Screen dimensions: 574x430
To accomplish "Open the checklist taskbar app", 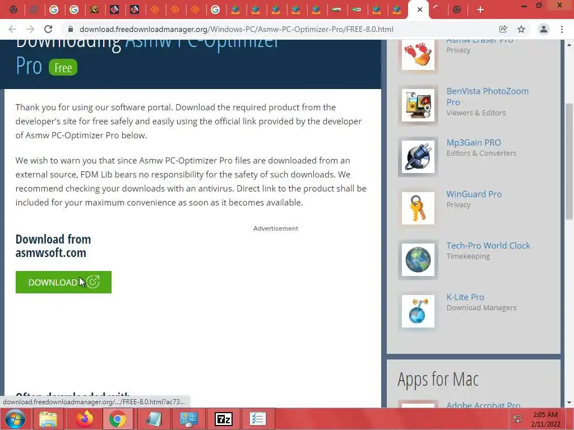I will [258, 419].
